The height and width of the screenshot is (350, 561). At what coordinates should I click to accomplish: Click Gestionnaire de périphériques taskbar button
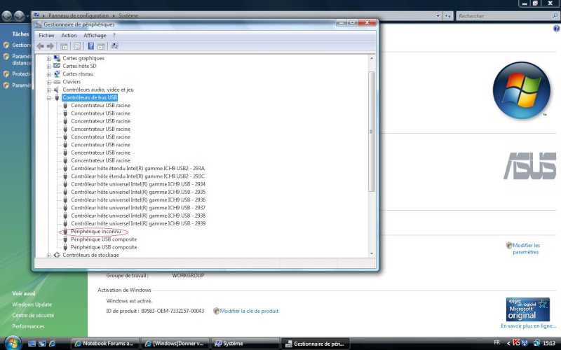[x=315, y=344]
